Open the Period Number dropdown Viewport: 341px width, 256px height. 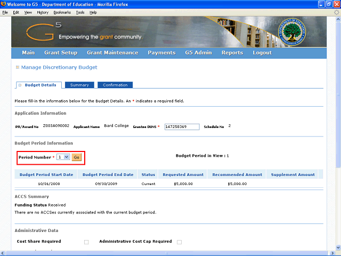pyautogui.click(x=63, y=157)
